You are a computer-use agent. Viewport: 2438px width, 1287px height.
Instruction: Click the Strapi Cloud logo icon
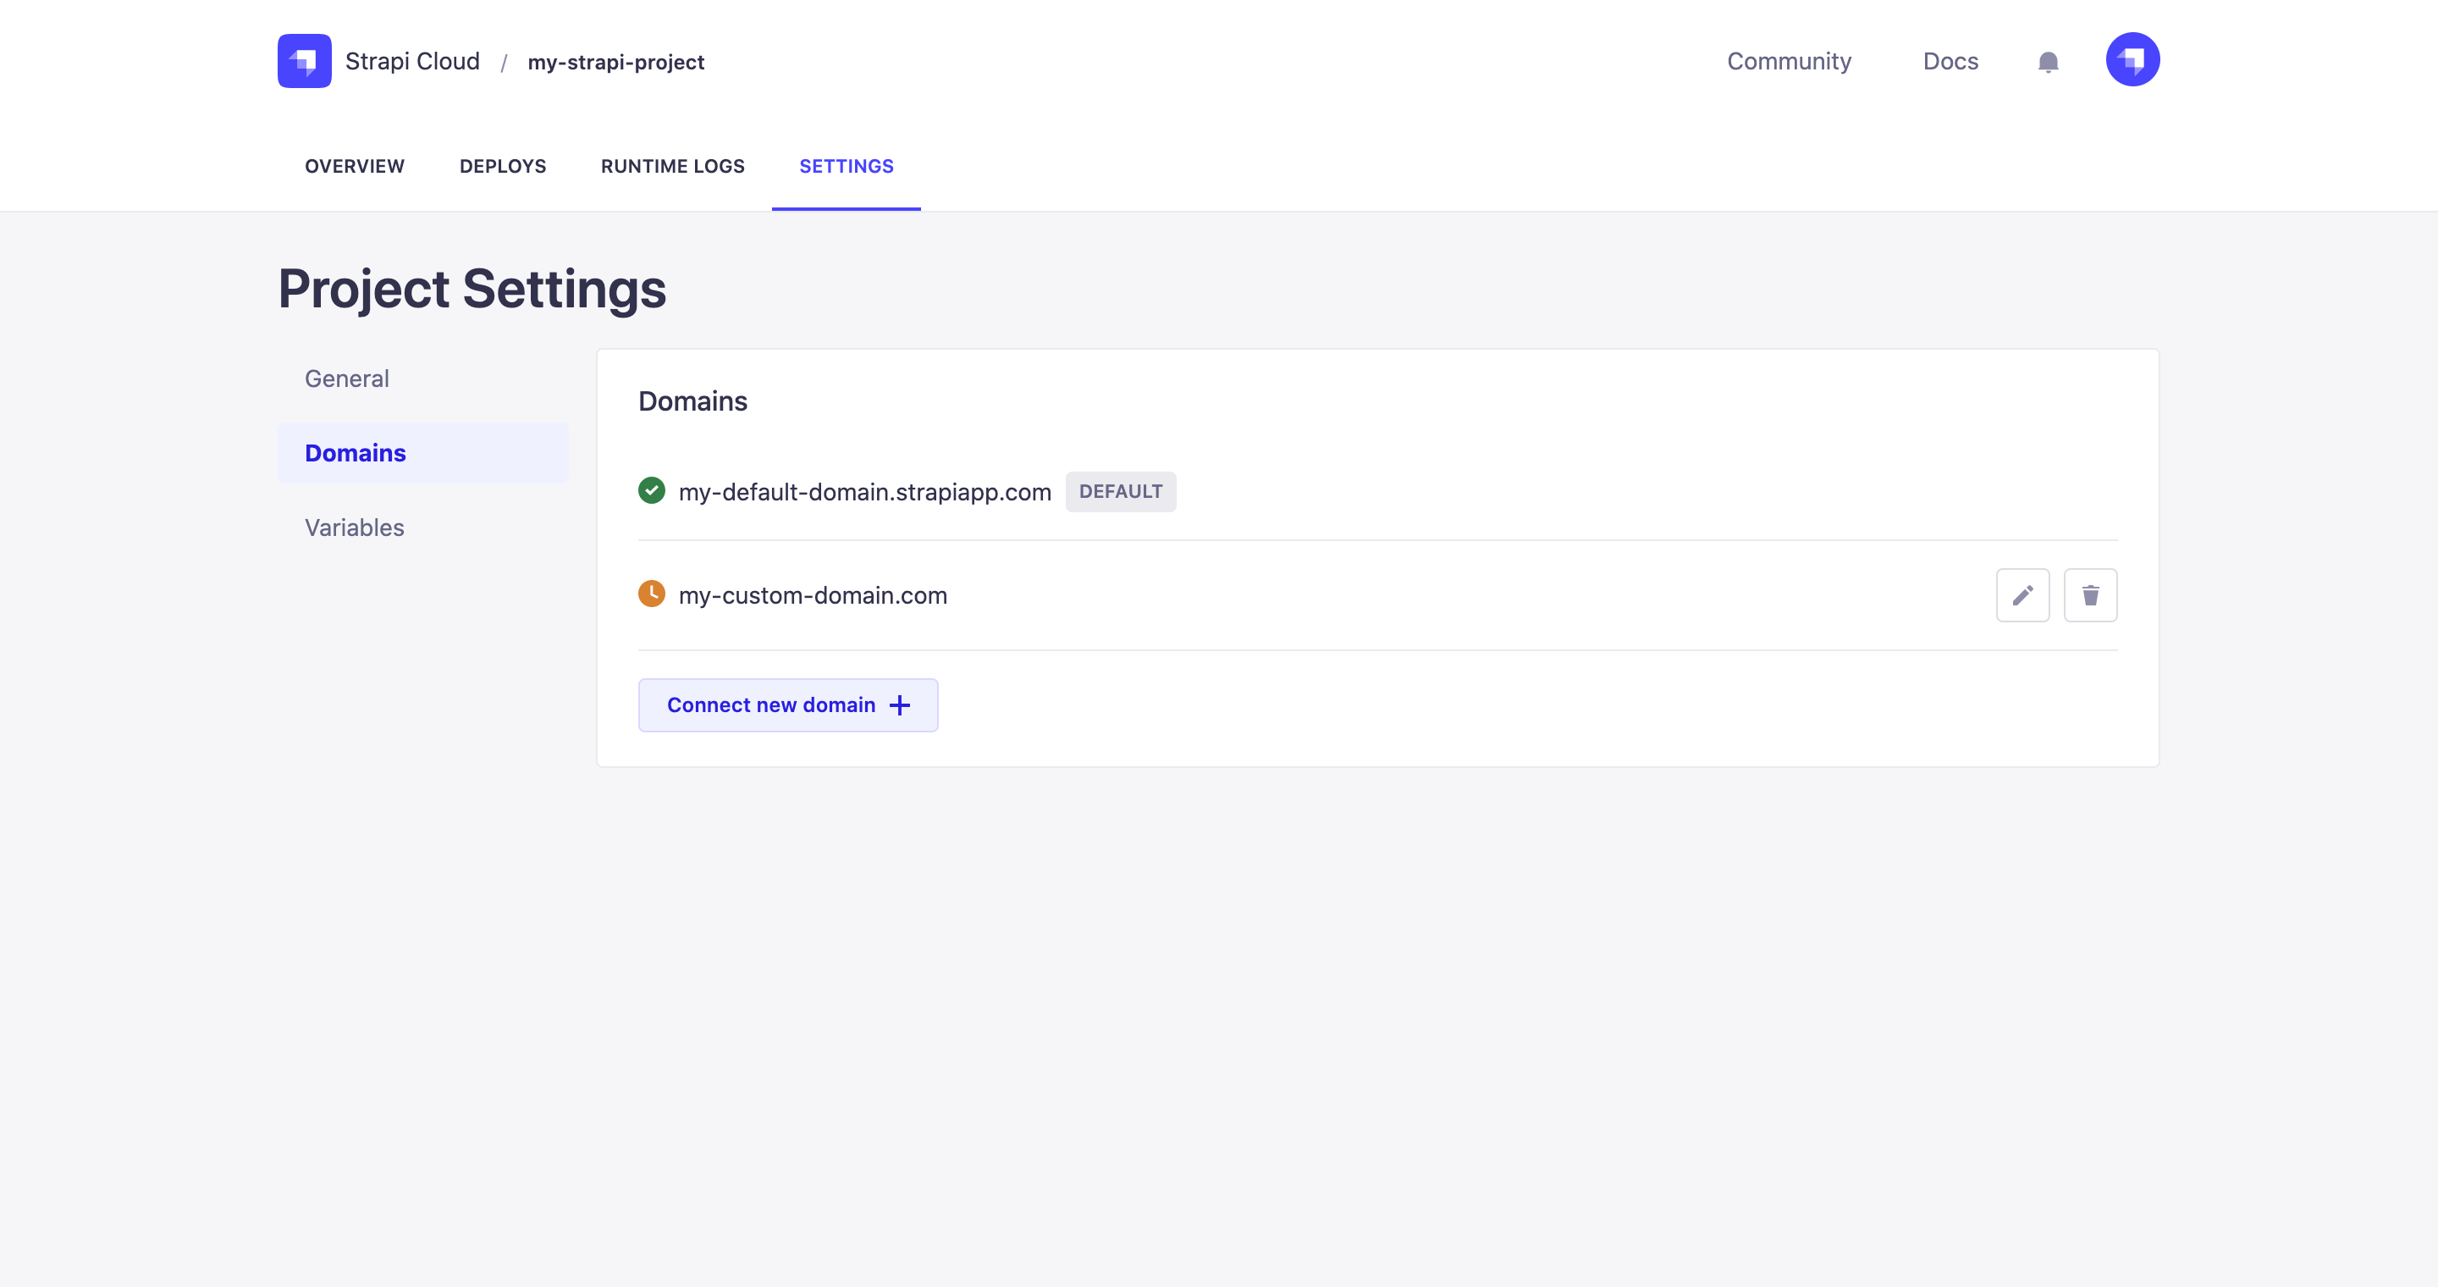(305, 61)
